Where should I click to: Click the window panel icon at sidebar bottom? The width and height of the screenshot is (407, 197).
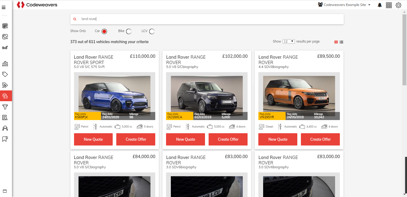(x=5, y=191)
